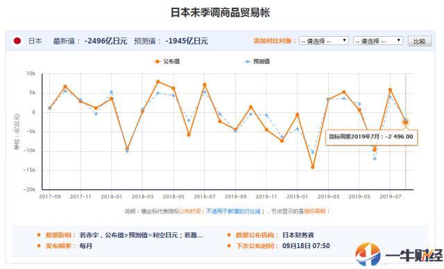Click the lowest orange point near -15k
This screenshot has height=269, width=444.
coord(313,167)
